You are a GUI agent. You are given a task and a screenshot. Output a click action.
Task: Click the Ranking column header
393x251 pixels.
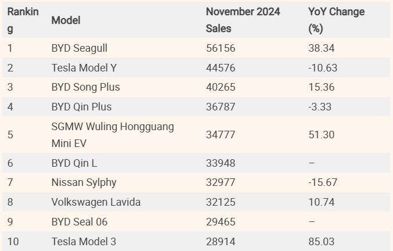click(23, 20)
